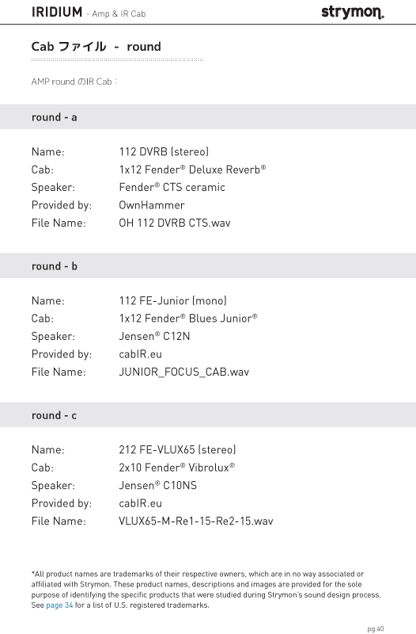Screen dimensions: 416x634
Task: Click Jensen C10NS speaker text
Action: [x=157, y=485]
